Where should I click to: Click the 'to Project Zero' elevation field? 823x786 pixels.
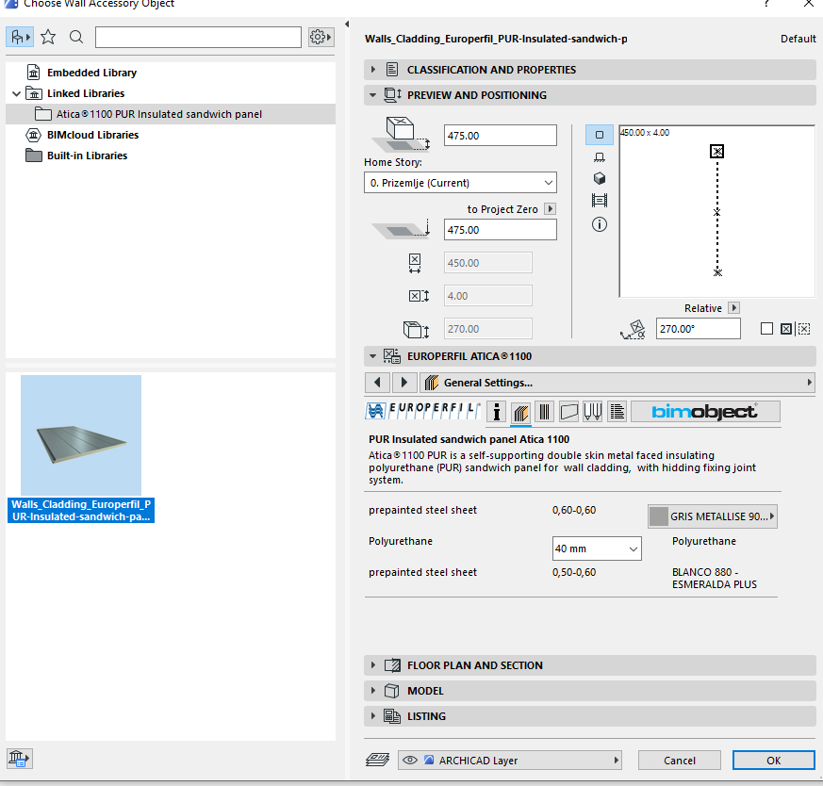pyautogui.click(x=501, y=230)
